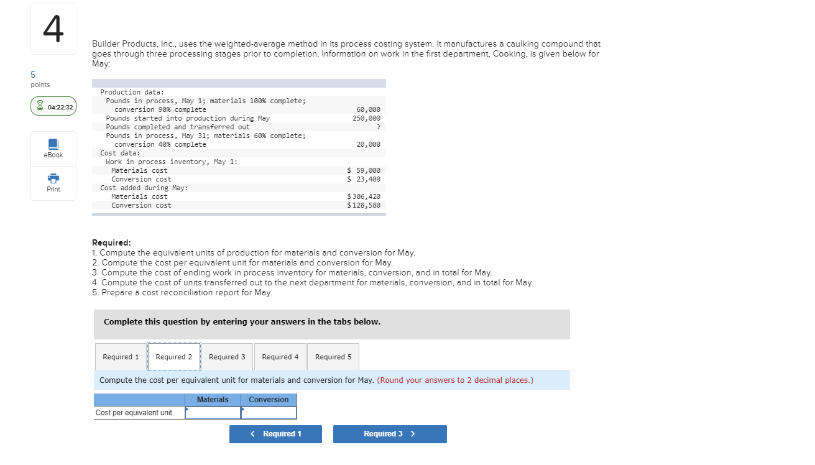Go to the Required 4 tab
The width and height of the screenshot is (815, 465).
[x=280, y=357]
